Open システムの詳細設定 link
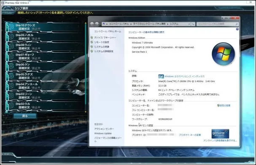The image size is (256, 165). click(x=104, y=51)
